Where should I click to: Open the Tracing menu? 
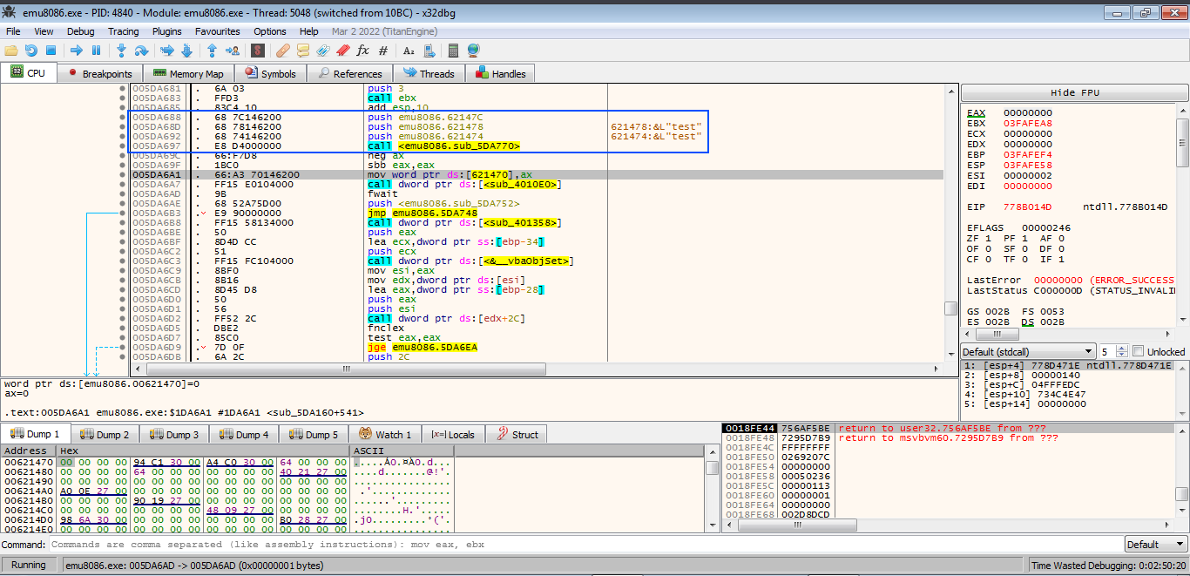pos(123,31)
